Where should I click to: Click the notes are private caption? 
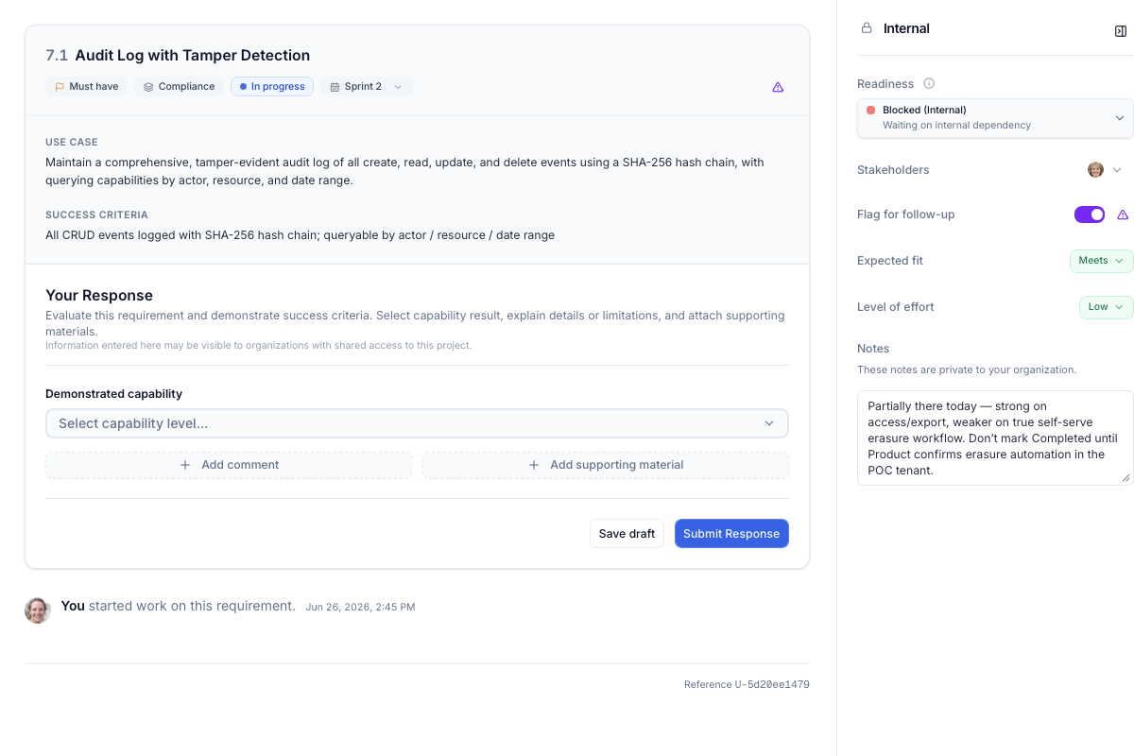(x=967, y=369)
